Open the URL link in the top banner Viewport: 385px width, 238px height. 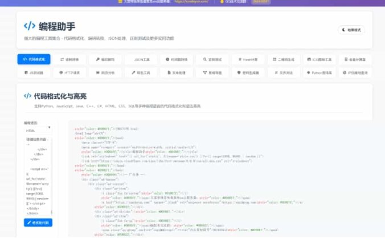(191, 2)
